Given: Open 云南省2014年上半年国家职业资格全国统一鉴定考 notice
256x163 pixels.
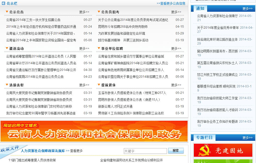Looking at the screenshot, I should point(41,40).
